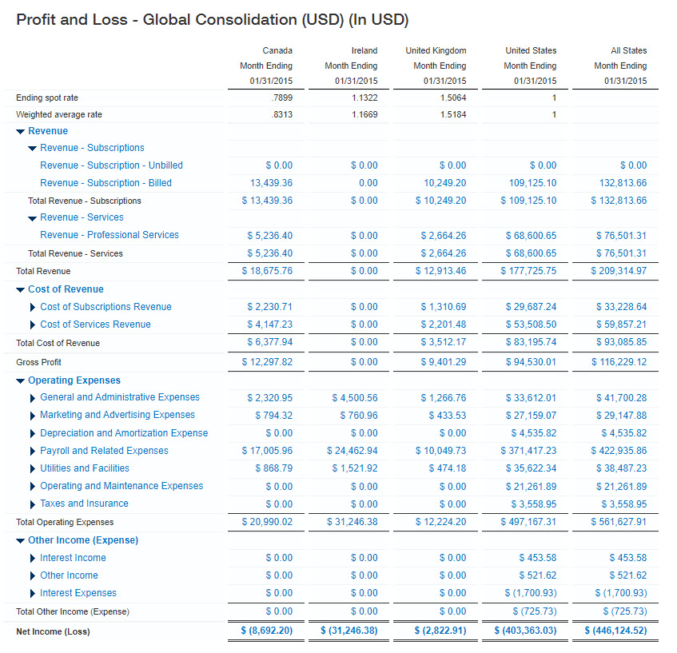Expand the Payroll and Related Expenses arrow
The image size is (677, 653).
(x=33, y=451)
